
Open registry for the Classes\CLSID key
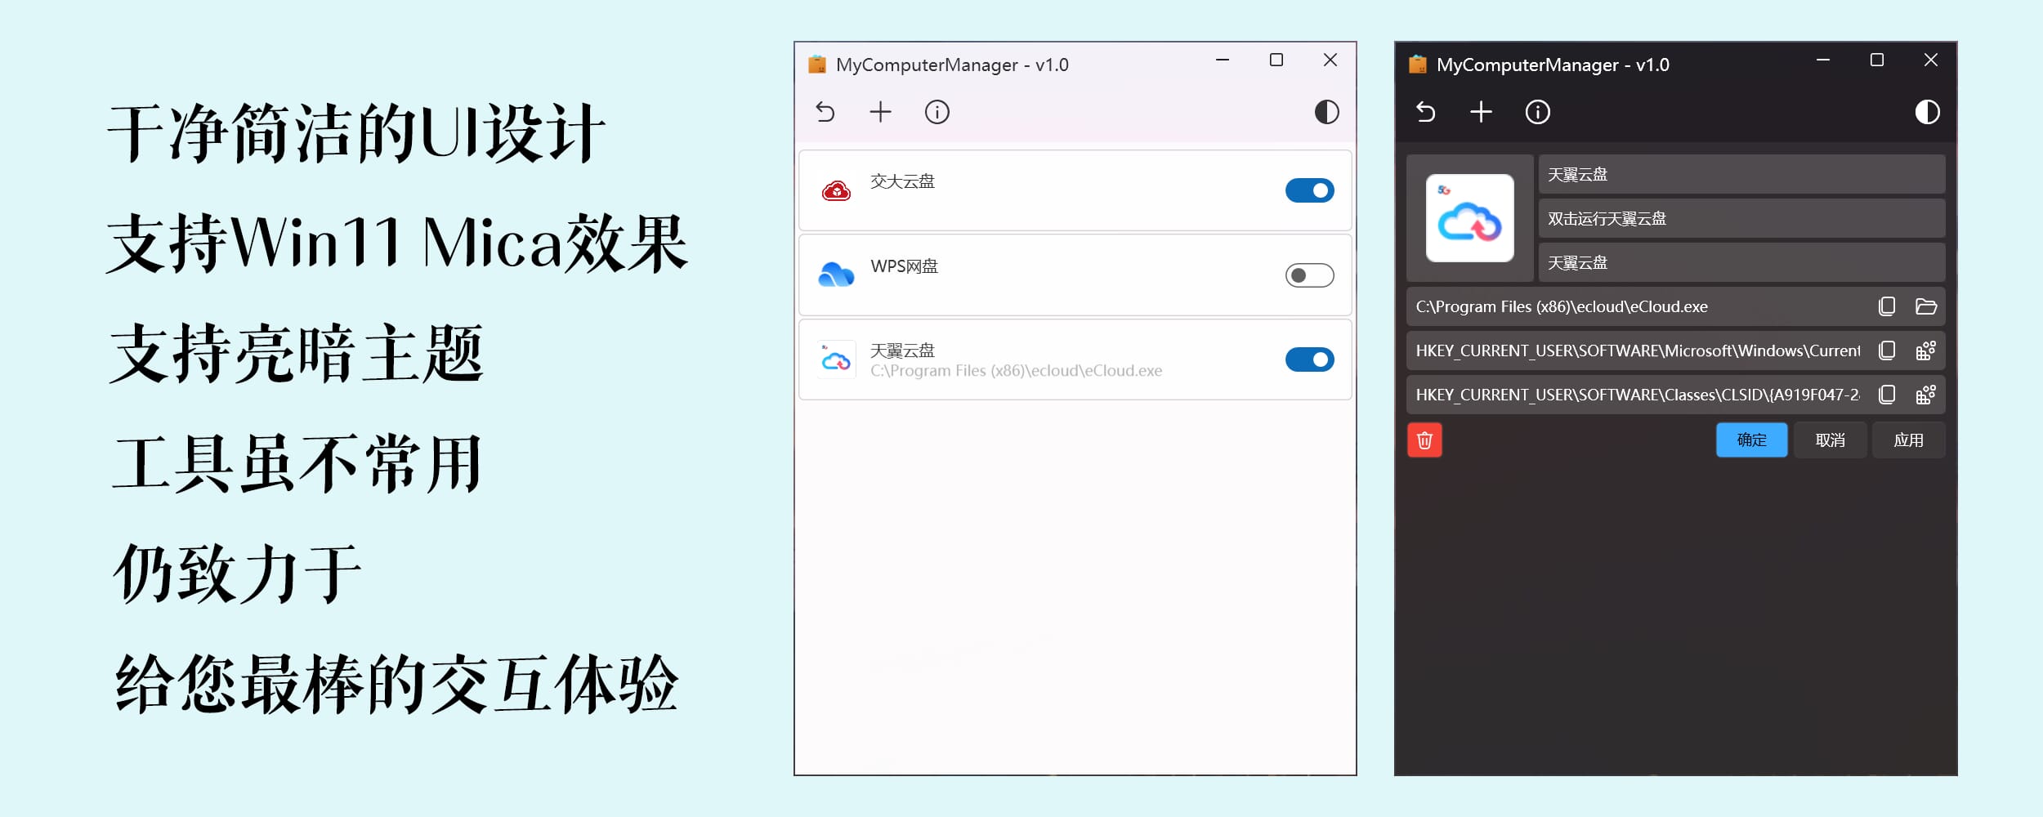pos(1926,395)
